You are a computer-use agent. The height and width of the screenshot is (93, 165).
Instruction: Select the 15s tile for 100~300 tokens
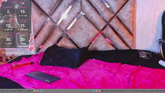[23, 26]
